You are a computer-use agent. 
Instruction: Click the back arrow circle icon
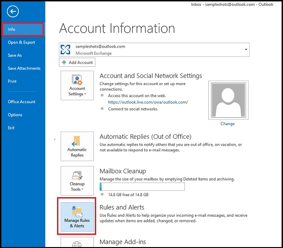click(13, 11)
